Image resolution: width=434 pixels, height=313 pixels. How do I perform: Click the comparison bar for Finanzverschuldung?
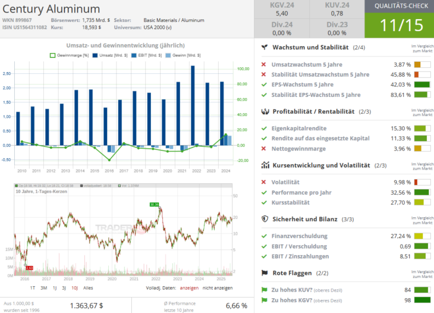[422, 236]
